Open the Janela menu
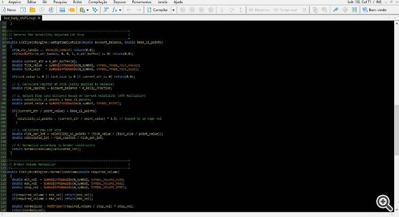The image size is (399, 217). click(x=163, y=2)
